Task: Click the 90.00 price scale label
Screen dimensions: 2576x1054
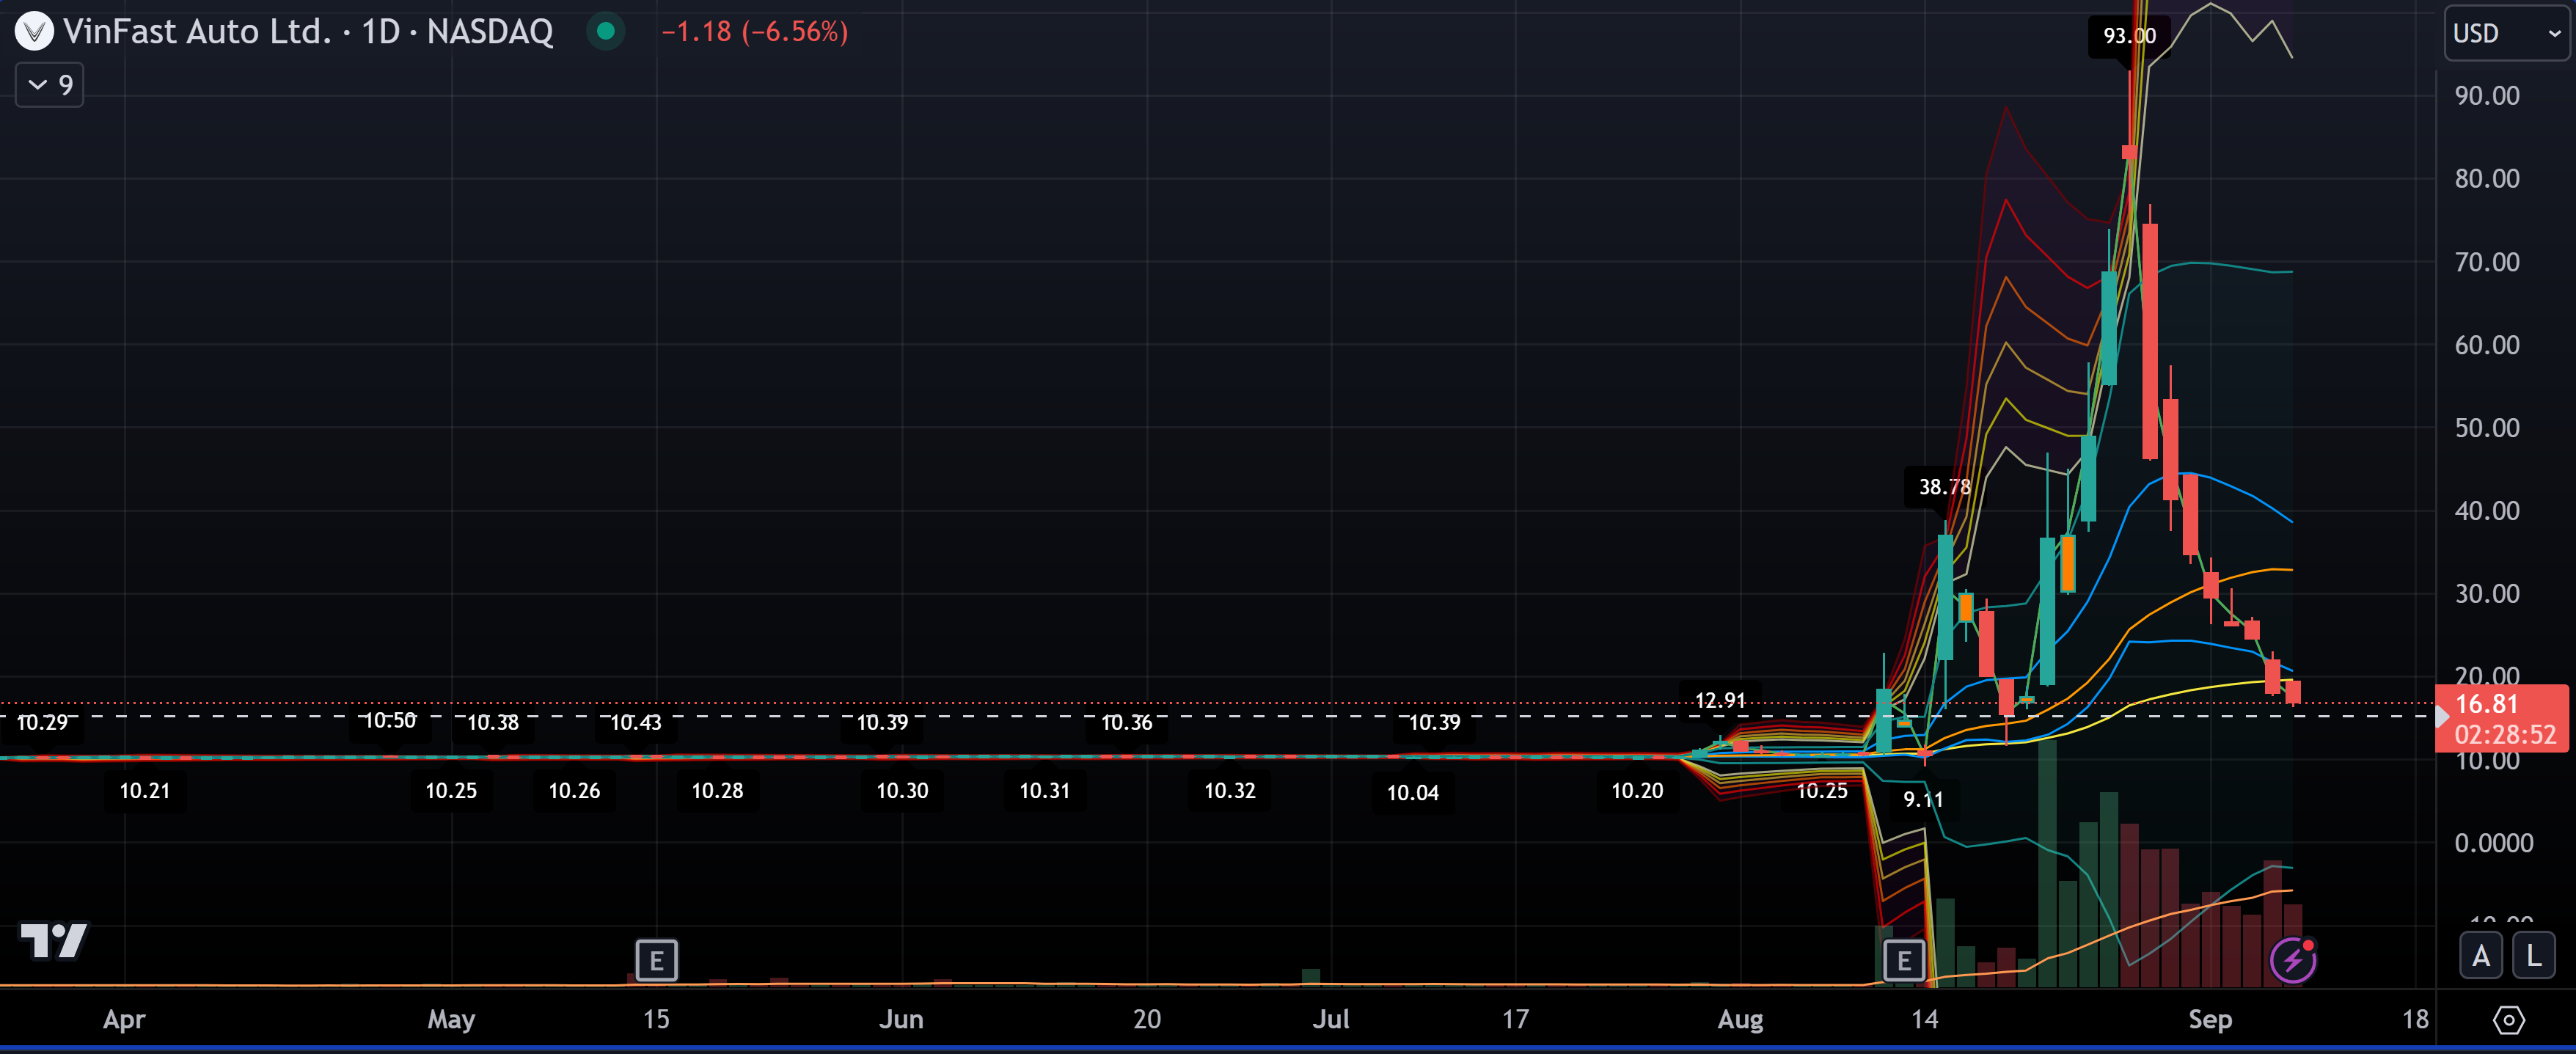Action: pyautogui.click(x=2487, y=96)
